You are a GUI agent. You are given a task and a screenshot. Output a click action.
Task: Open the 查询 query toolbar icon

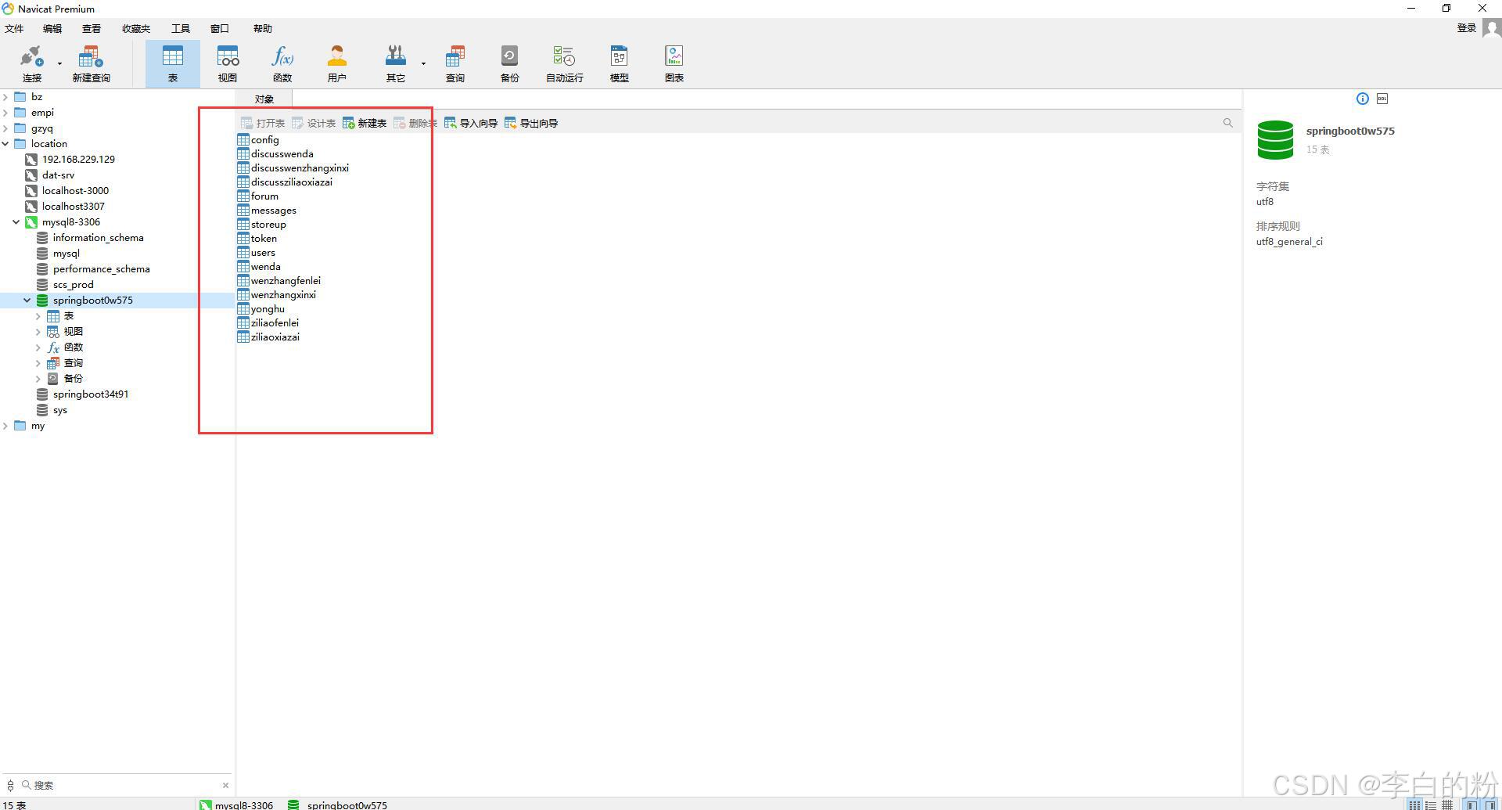point(455,63)
